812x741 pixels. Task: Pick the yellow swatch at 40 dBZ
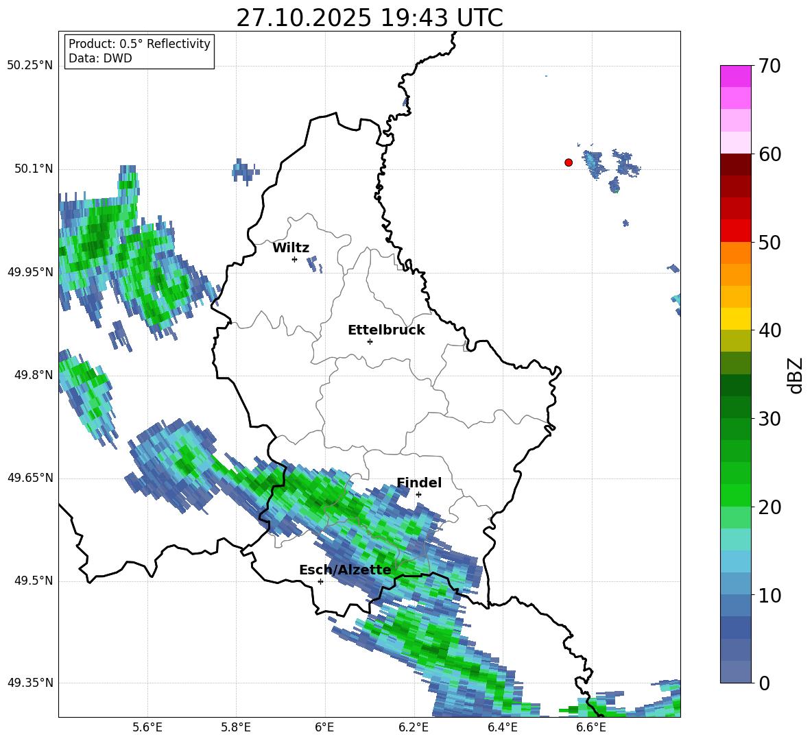tap(735, 319)
